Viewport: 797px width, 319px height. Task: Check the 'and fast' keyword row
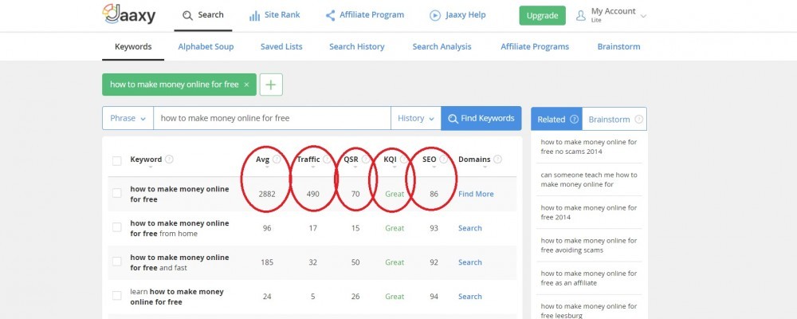[x=117, y=262]
